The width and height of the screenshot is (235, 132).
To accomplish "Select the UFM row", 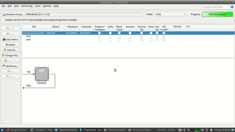I will pyautogui.click(x=28, y=40).
